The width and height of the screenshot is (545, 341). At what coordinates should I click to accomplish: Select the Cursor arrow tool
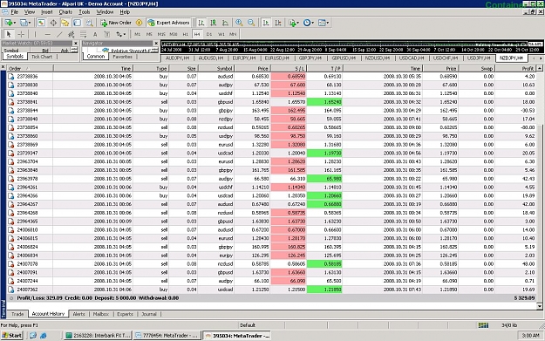(x=9, y=34)
